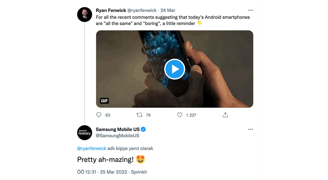Click the reply icon on Ryan's tweet
The image size is (328, 180).
pos(99,115)
